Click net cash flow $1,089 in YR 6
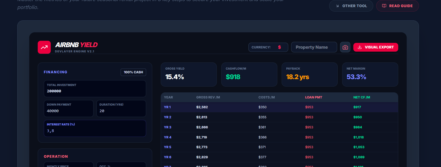This screenshot has height=167, width=441. pyautogui.click(x=359, y=157)
